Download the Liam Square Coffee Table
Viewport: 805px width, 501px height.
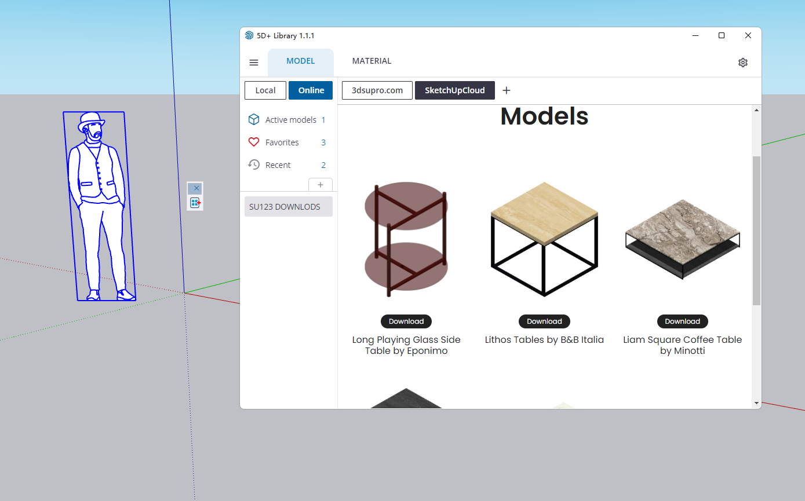(x=682, y=321)
